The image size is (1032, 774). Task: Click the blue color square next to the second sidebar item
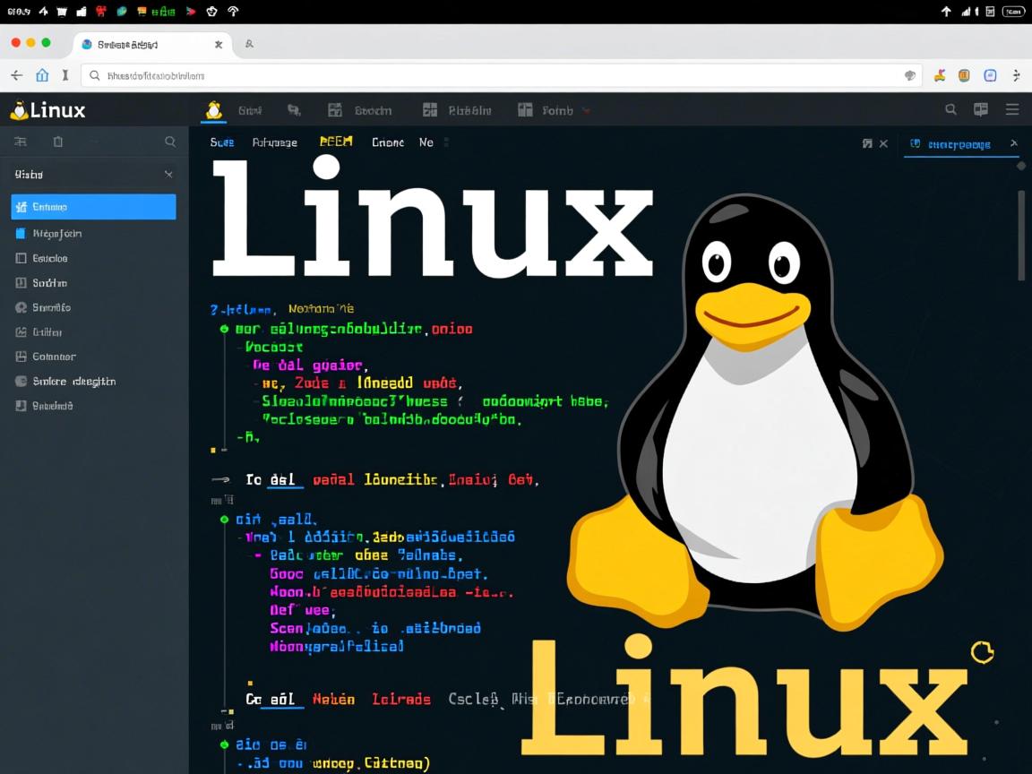(x=20, y=233)
